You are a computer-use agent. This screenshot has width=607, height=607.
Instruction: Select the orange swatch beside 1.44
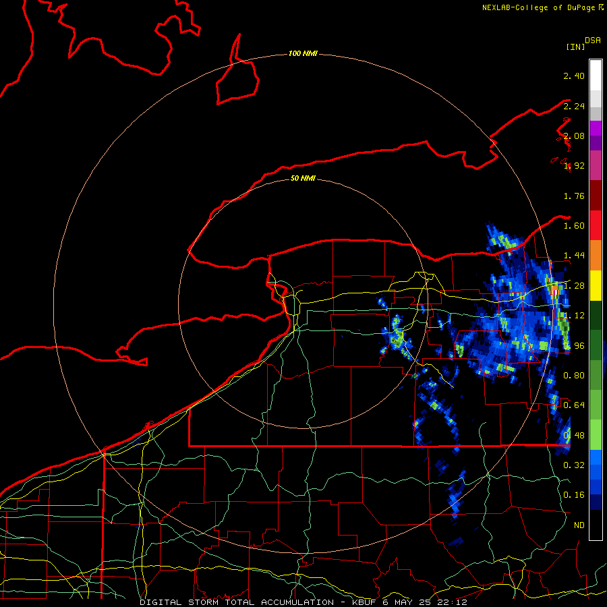click(596, 256)
